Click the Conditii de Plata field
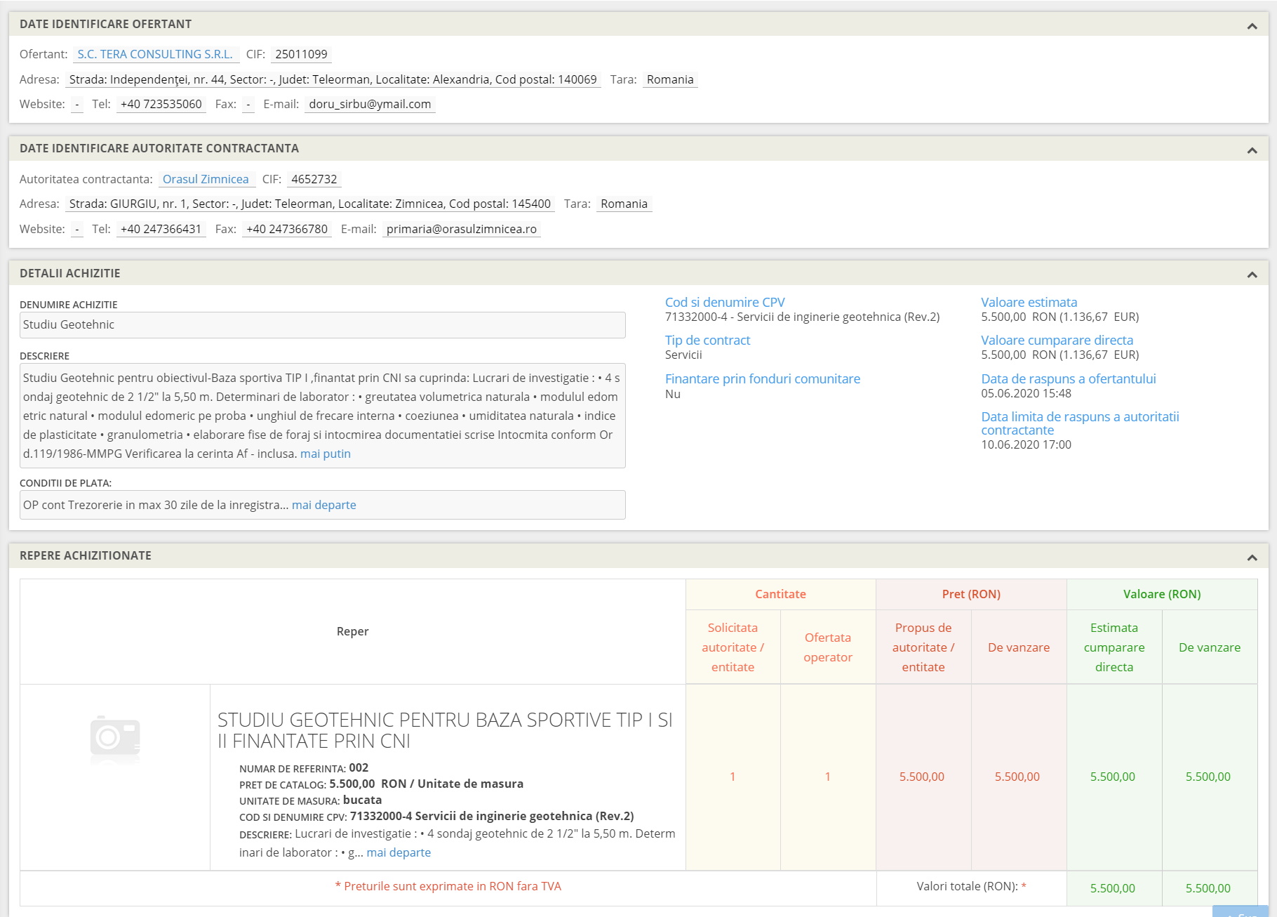This screenshot has height=917, width=1277. click(x=323, y=505)
